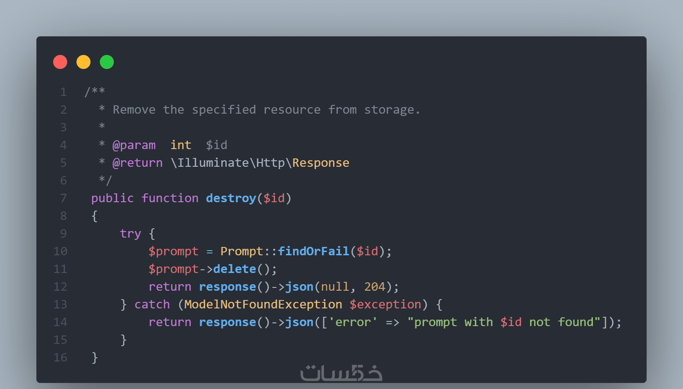This screenshot has width=683, height=389.
Task: Click the Khamsat watermark logo
Action: point(341,373)
